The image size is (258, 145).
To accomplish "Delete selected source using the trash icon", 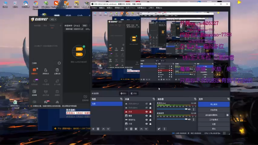I will click(131, 129).
